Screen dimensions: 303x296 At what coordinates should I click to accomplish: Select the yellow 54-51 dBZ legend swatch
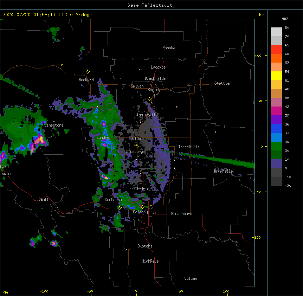[276, 76]
